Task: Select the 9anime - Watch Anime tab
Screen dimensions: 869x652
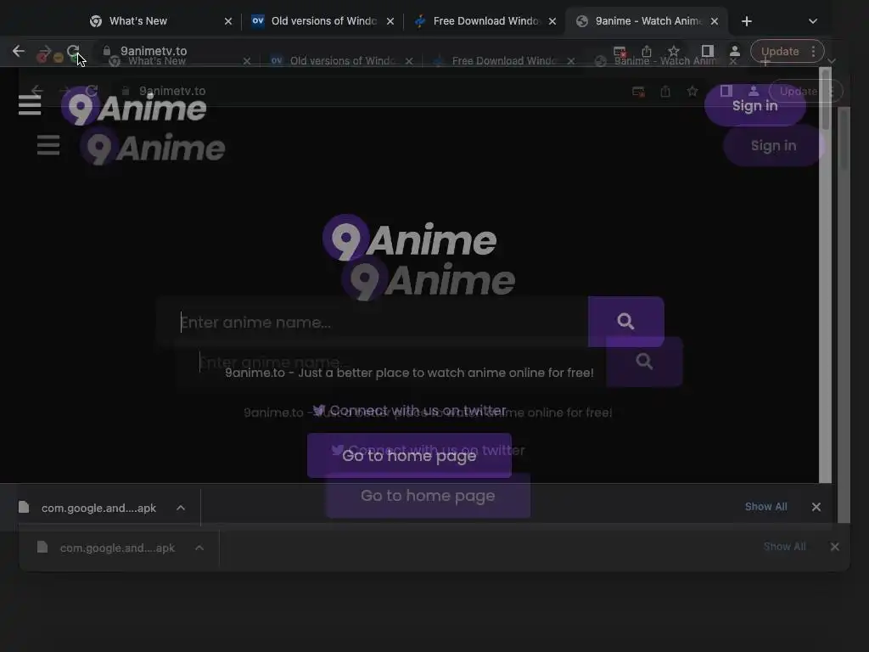Action: coord(648,21)
